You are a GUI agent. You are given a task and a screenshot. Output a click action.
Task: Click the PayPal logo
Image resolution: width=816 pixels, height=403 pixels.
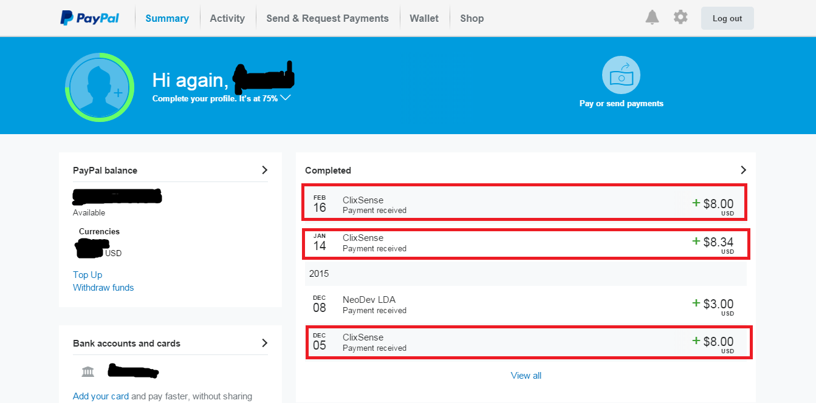coord(89,18)
